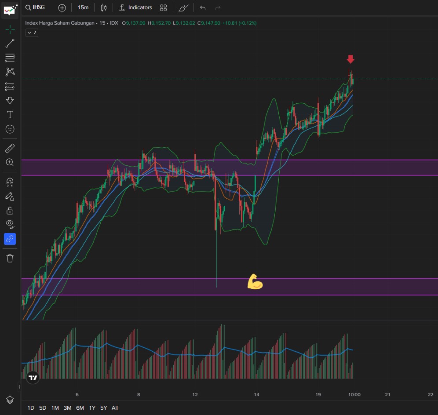Select the ruler measure tool

[10, 149]
